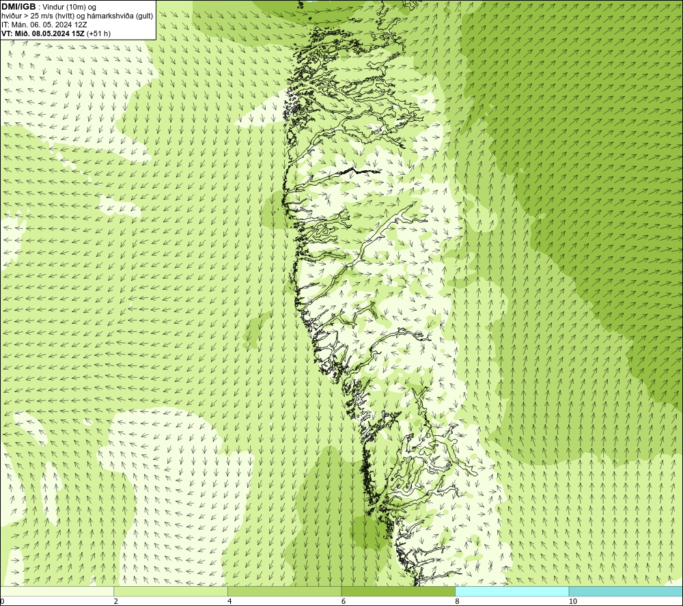Select the light green 2–4 m/s color segment

(171, 591)
